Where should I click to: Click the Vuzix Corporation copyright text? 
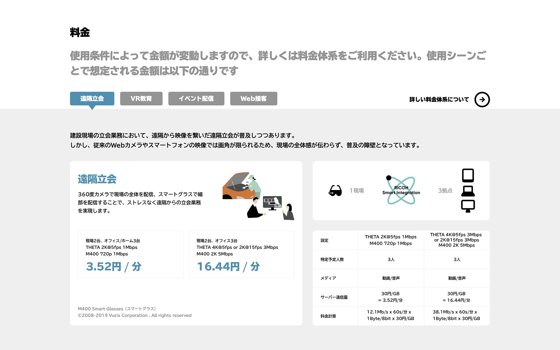coord(134,315)
